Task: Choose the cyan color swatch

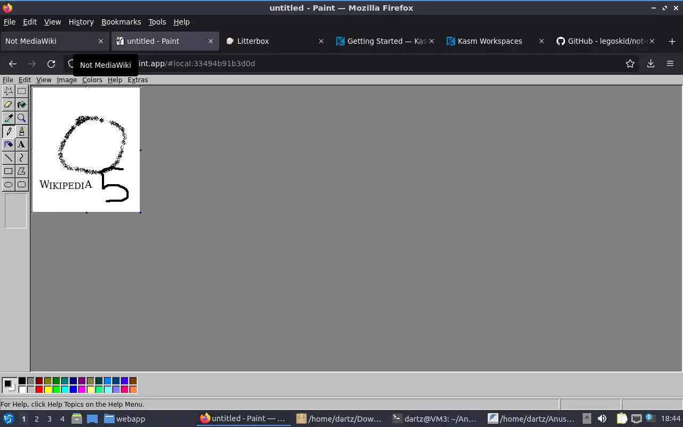Action: click(65, 390)
